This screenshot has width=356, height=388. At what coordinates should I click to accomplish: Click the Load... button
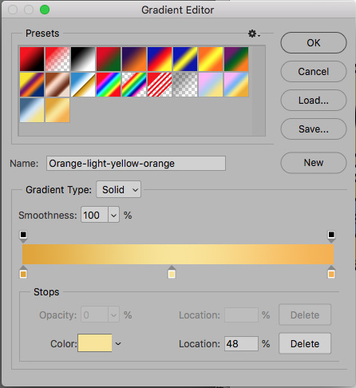click(314, 101)
